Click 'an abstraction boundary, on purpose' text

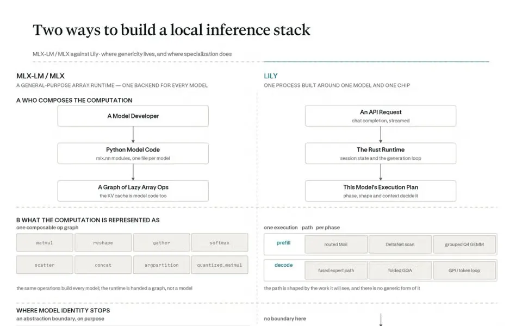60,319
